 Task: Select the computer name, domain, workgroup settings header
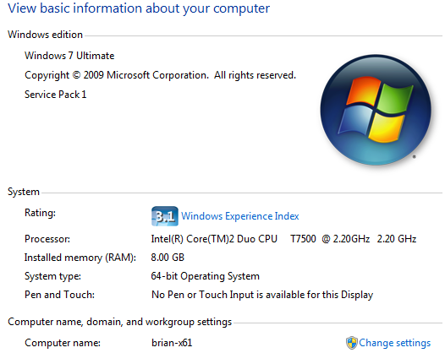click(120, 322)
